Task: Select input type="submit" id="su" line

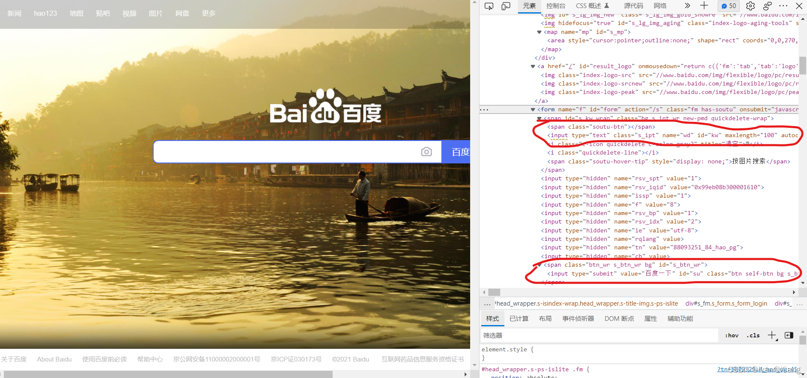Action: click(673, 274)
